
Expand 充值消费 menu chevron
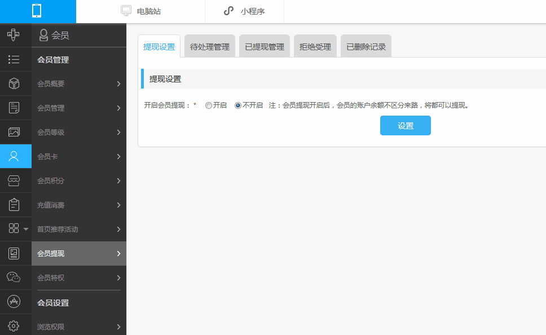(x=119, y=205)
